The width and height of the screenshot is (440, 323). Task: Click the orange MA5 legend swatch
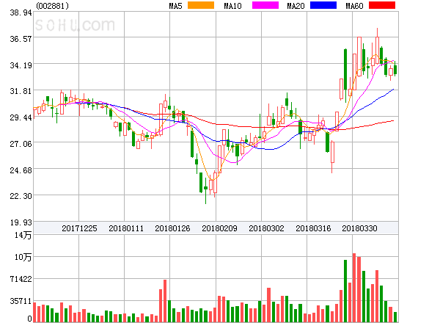tap(201, 5)
